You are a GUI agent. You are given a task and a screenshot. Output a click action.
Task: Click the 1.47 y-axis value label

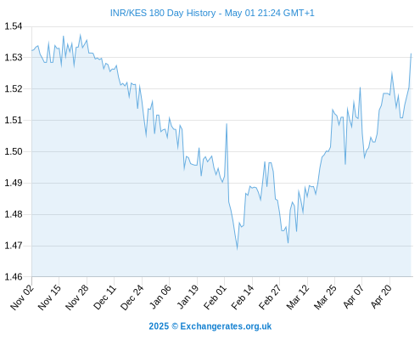tap(14, 246)
